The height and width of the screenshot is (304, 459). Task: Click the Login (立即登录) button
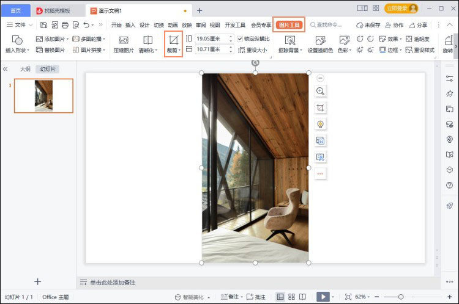(401, 9)
